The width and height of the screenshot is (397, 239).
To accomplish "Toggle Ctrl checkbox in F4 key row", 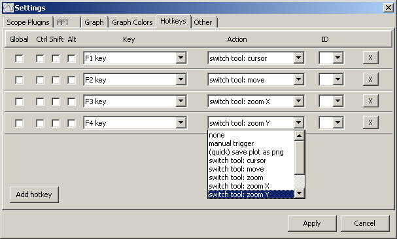I will pos(40,123).
